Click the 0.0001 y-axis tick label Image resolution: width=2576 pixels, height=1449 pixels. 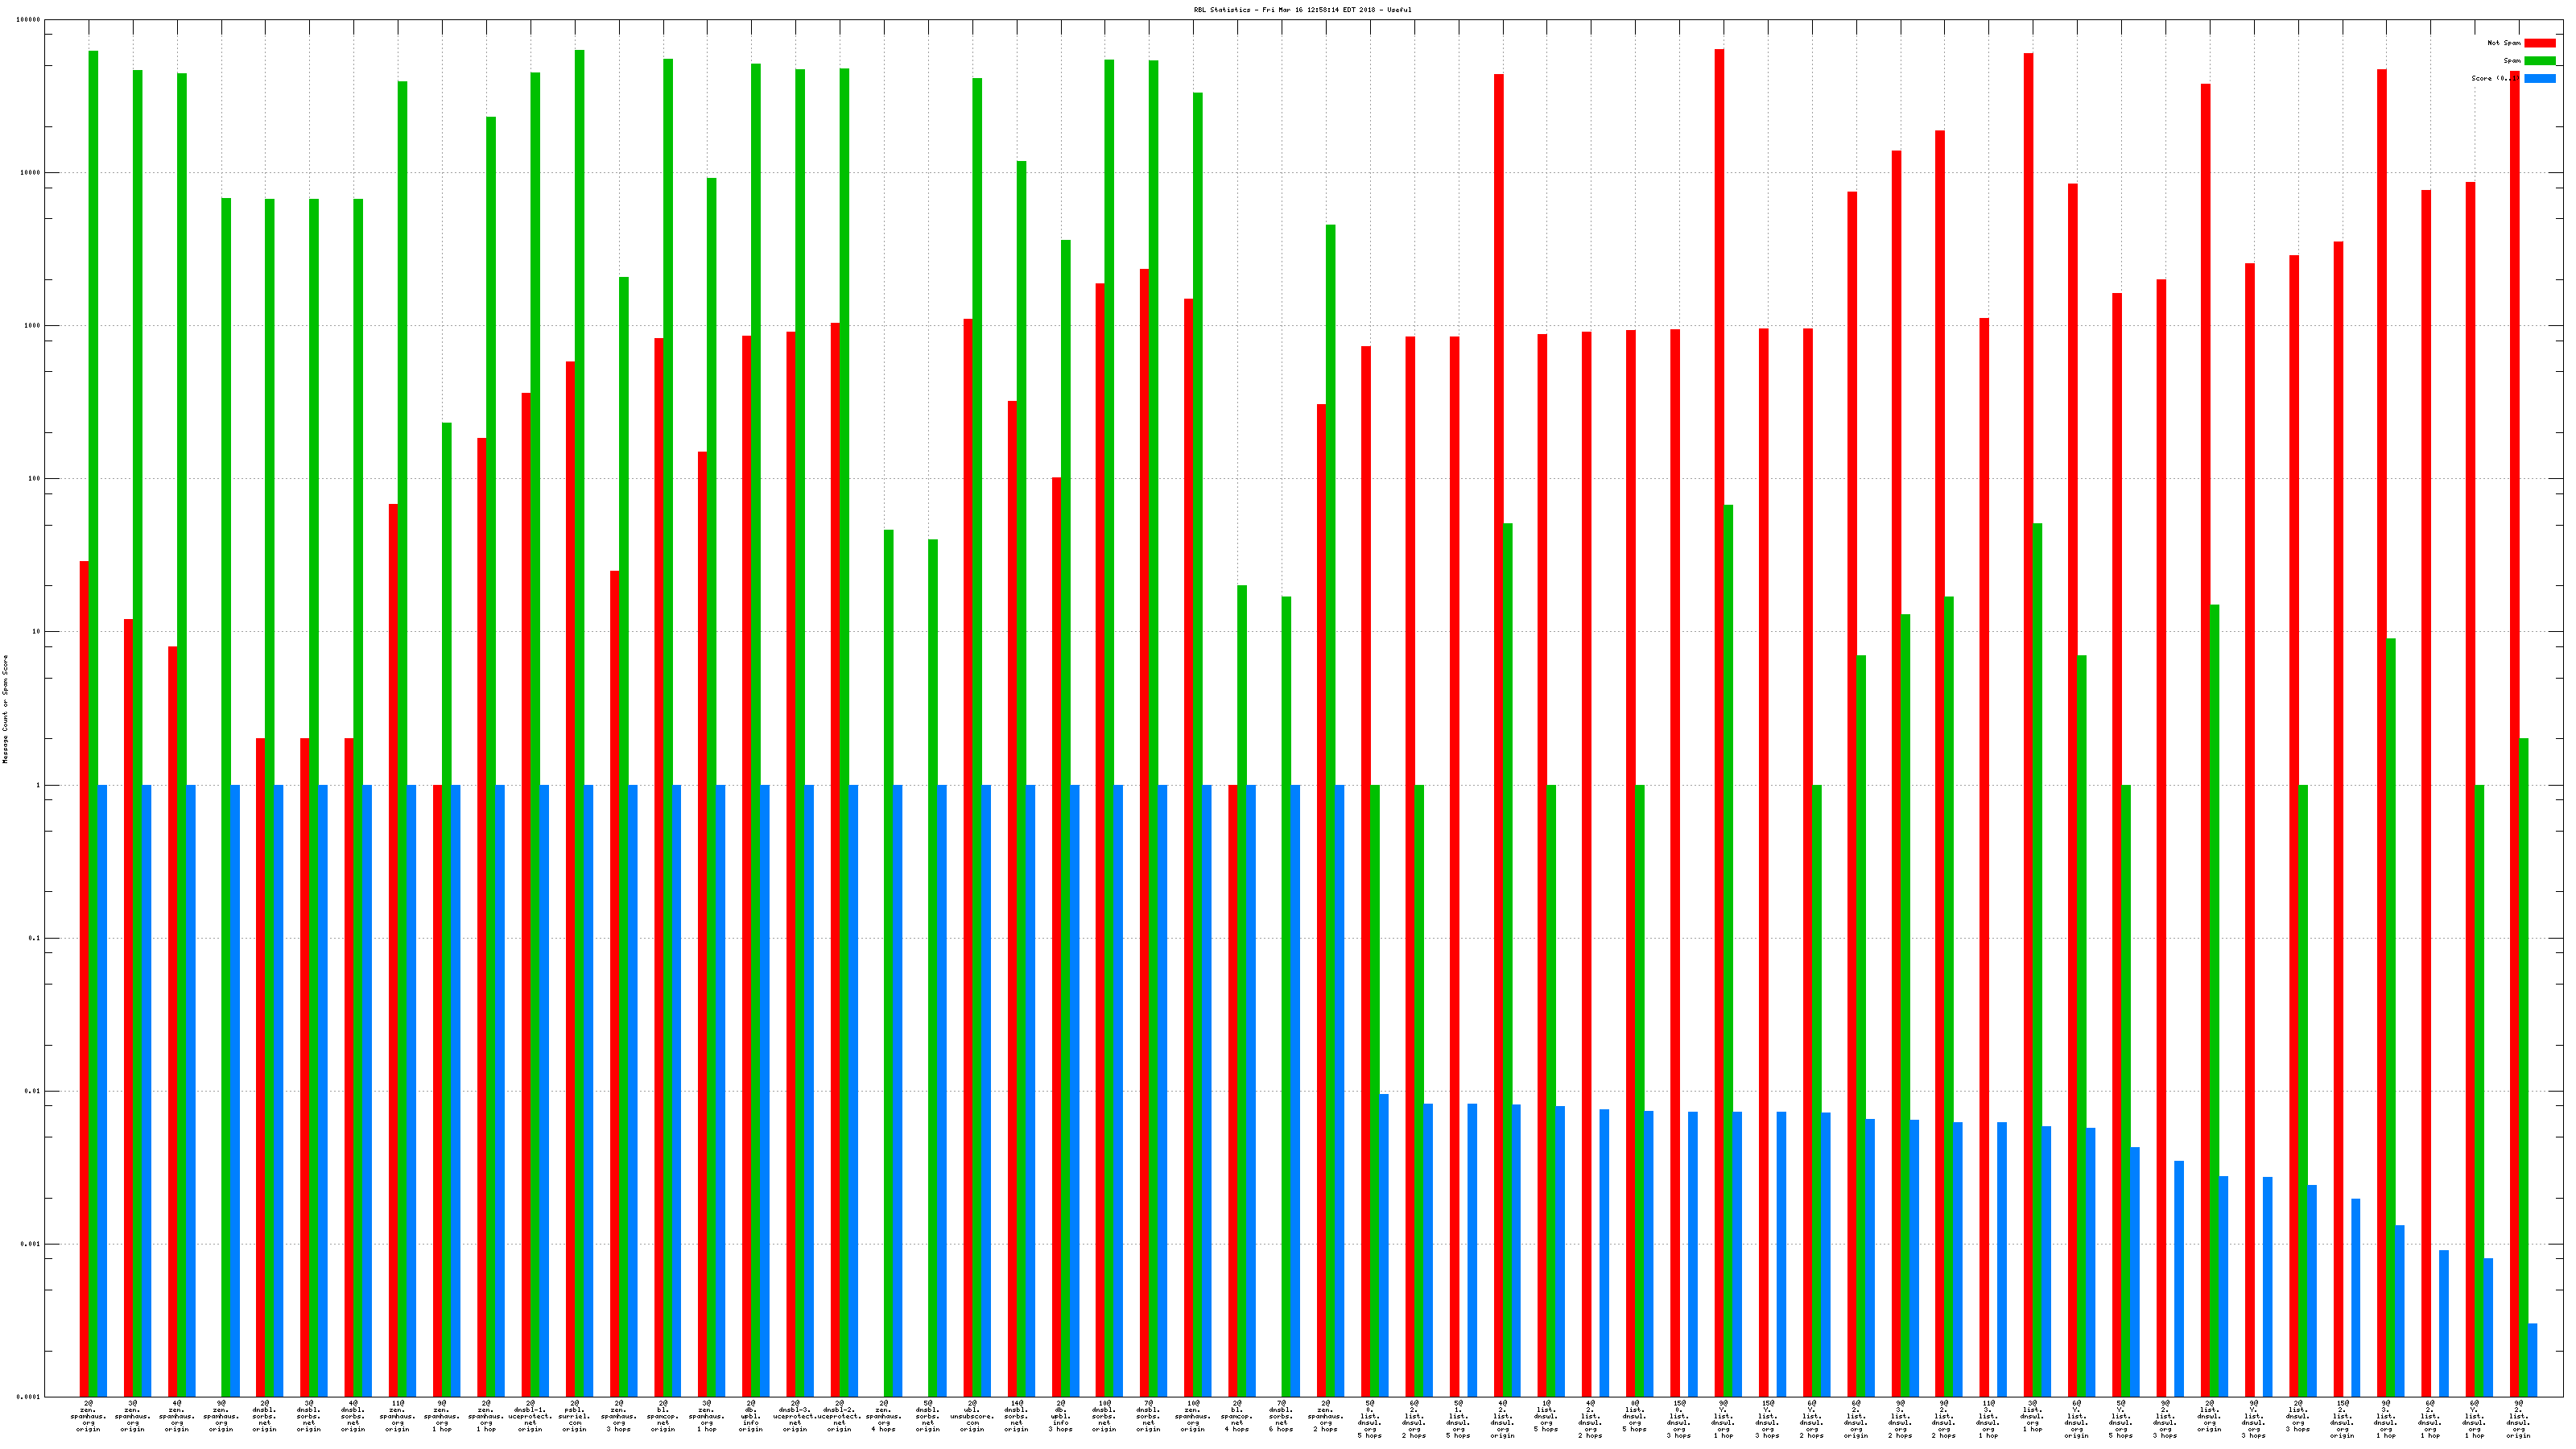(29, 1397)
